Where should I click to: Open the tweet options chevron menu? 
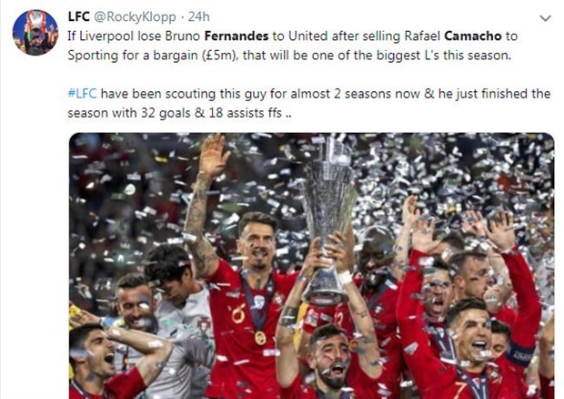click(x=545, y=18)
